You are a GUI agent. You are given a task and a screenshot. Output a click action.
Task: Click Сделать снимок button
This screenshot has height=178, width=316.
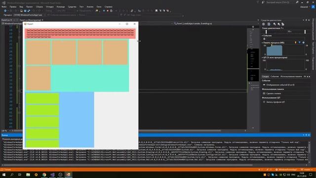[273, 93]
